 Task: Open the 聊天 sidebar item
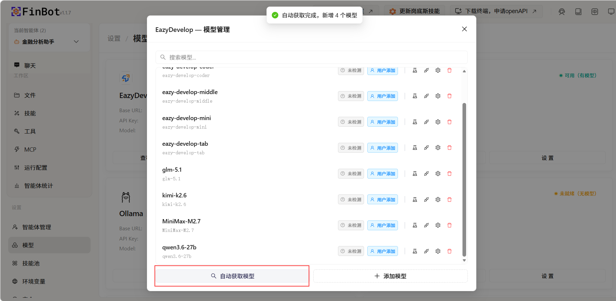pyautogui.click(x=49, y=65)
